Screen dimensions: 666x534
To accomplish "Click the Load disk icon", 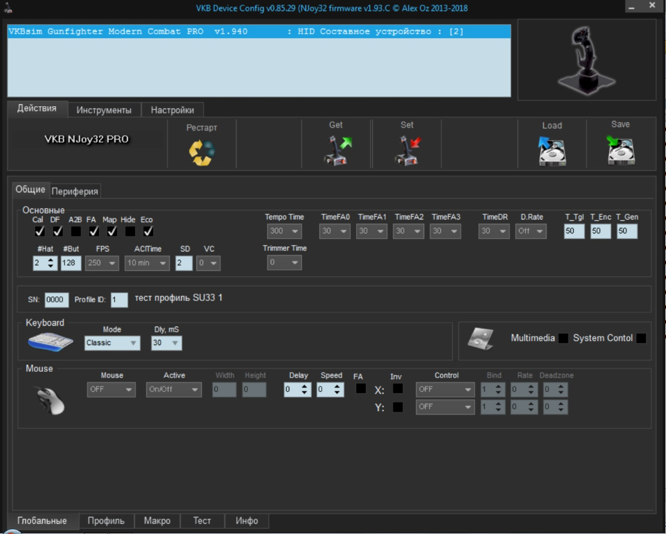I will (x=552, y=151).
